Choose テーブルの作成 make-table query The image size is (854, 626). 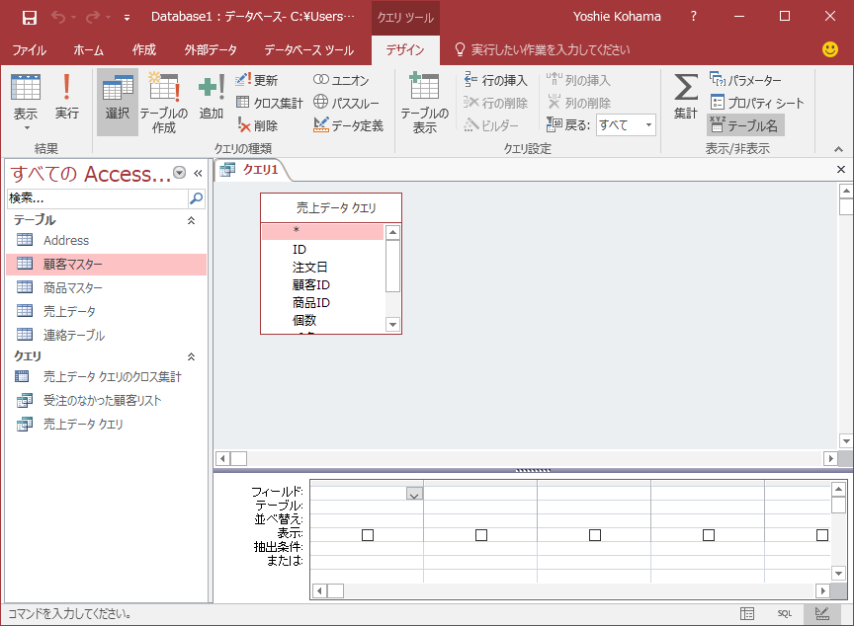tap(164, 103)
